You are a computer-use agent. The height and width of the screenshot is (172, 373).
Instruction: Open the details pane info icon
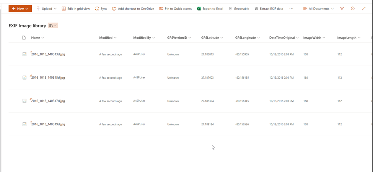click(353, 8)
